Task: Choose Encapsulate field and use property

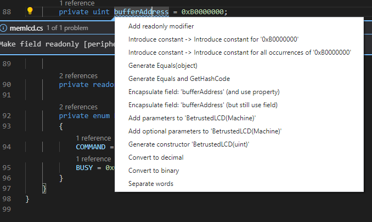Action: (x=204, y=92)
